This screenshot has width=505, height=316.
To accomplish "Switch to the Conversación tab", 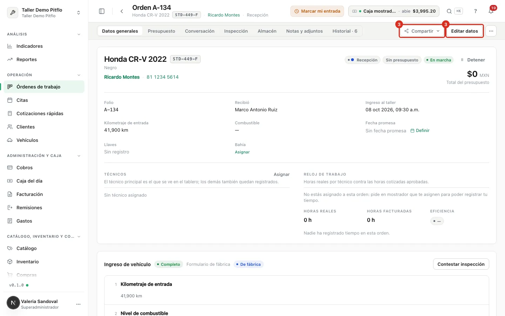I will click(x=200, y=31).
